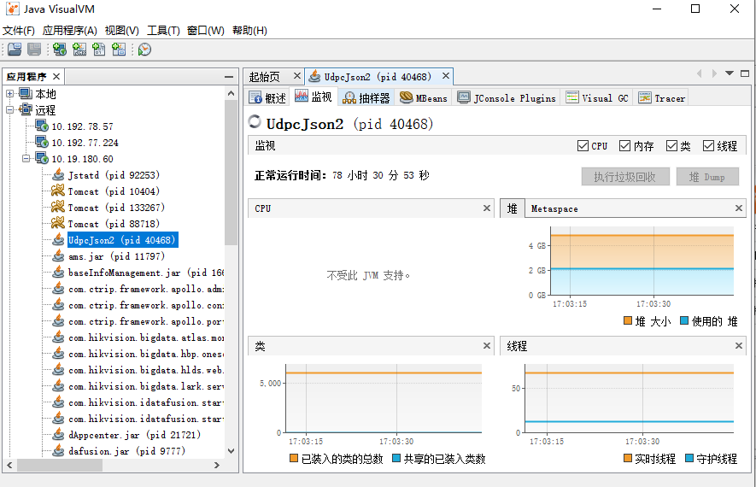Open the 工具(T) menu
The image size is (756, 487).
coord(163,31)
